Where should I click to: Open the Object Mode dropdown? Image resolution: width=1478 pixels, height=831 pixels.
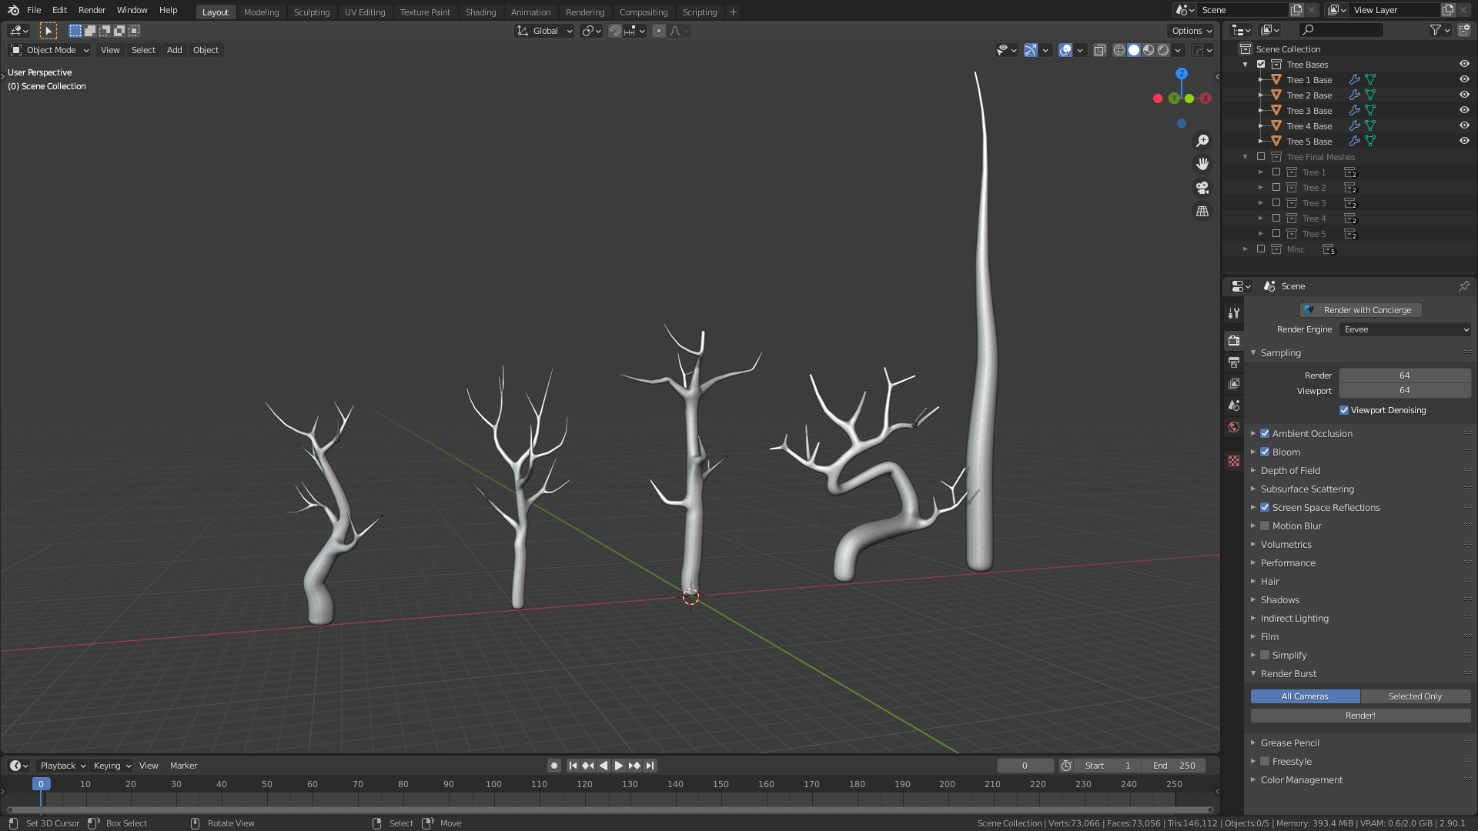click(x=50, y=50)
